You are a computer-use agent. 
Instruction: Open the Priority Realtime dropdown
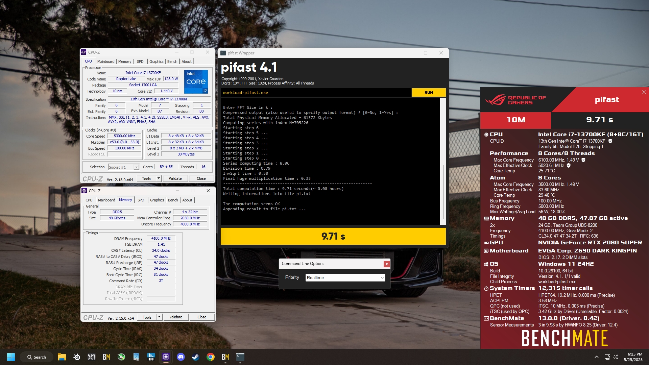[345, 278]
